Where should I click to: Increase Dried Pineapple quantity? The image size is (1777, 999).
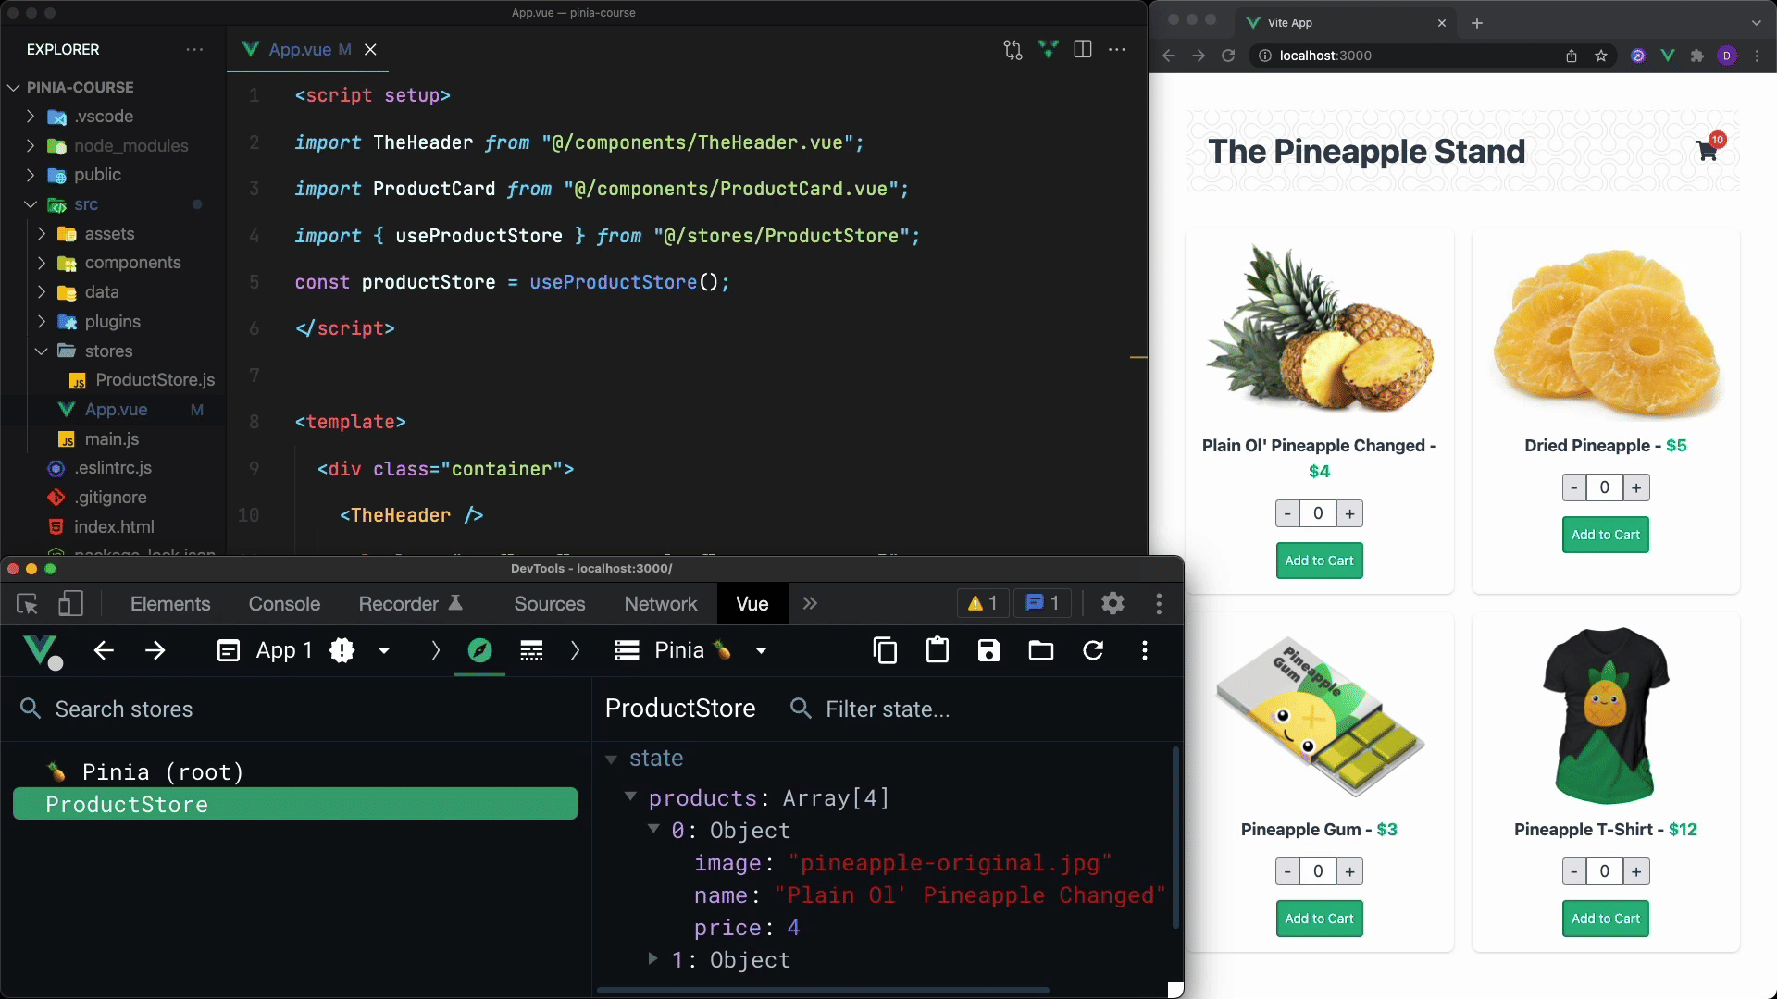[x=1636, y=487]
